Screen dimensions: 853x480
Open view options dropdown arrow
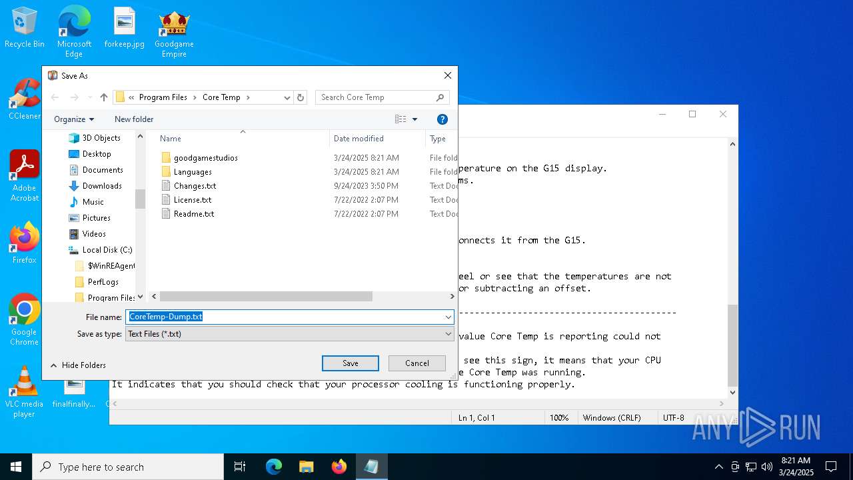click(x=415, y=119)
